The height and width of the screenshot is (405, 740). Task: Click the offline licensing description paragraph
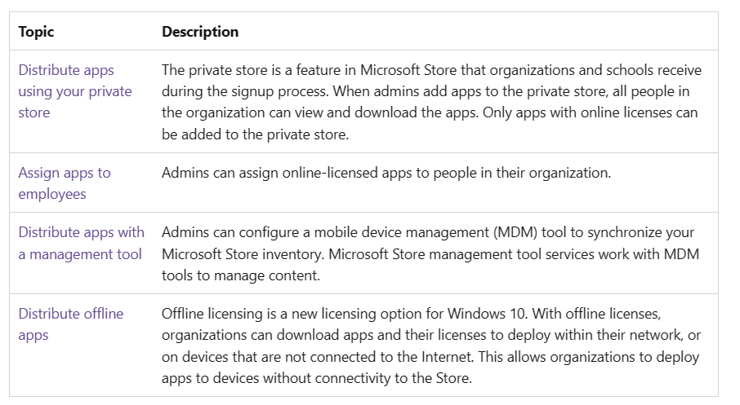431,346
